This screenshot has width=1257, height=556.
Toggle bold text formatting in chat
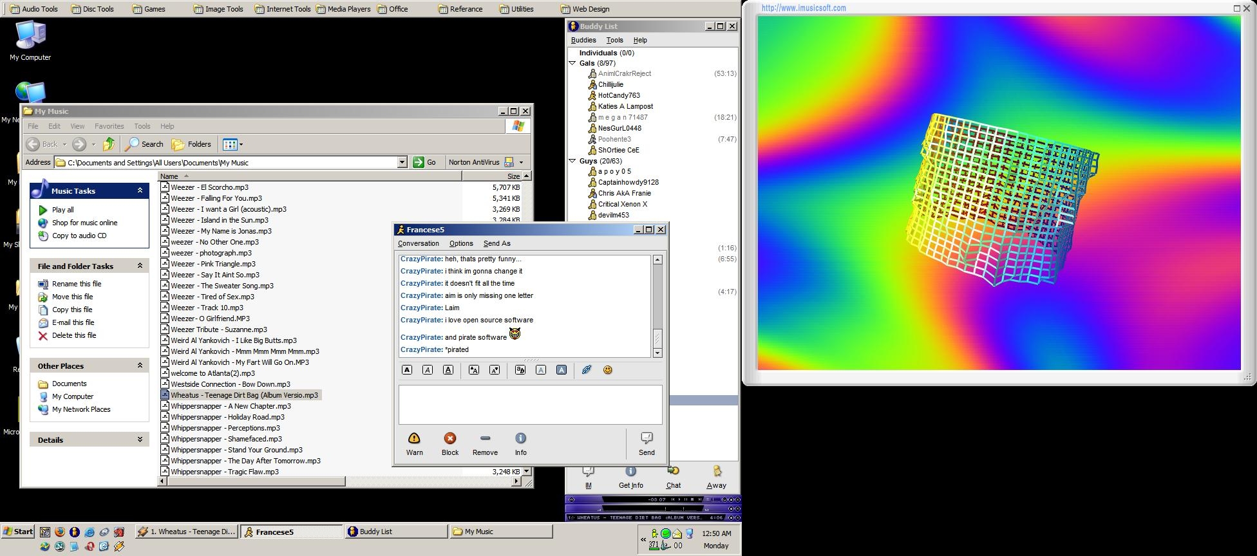407,370
